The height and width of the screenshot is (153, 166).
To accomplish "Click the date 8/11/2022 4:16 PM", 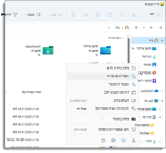I will [x=26, y=132].
